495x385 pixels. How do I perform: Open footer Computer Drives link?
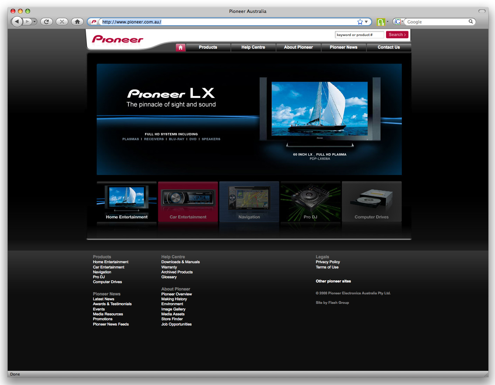(x=108, y=282)
